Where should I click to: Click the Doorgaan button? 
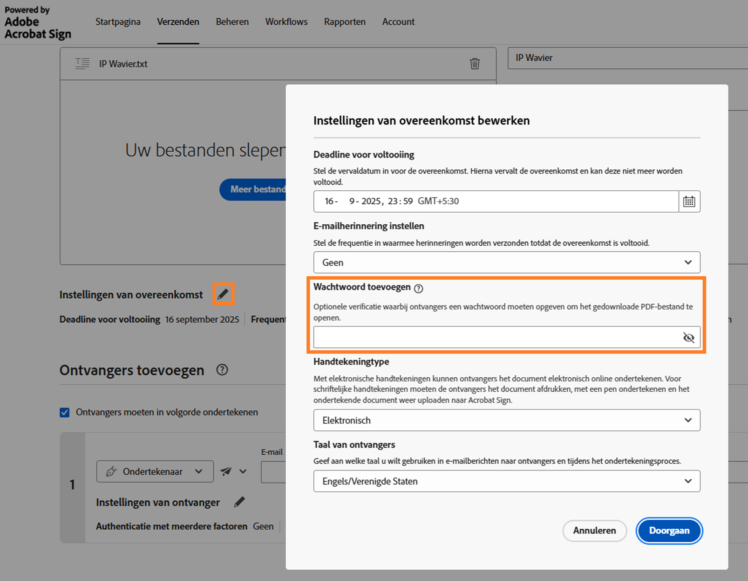[669, 531]
